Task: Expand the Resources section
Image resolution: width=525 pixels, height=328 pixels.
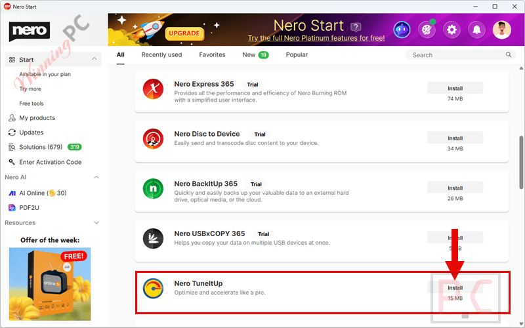Action: click(96, 223)
